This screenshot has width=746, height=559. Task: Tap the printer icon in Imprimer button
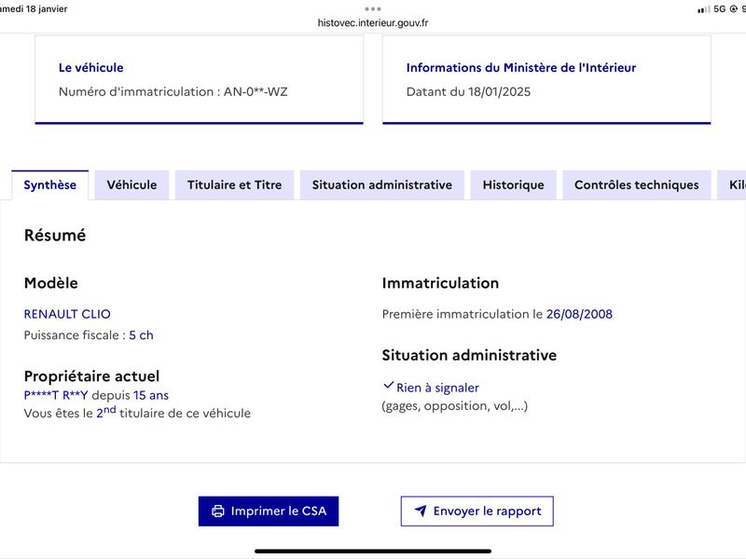(218, 511)
